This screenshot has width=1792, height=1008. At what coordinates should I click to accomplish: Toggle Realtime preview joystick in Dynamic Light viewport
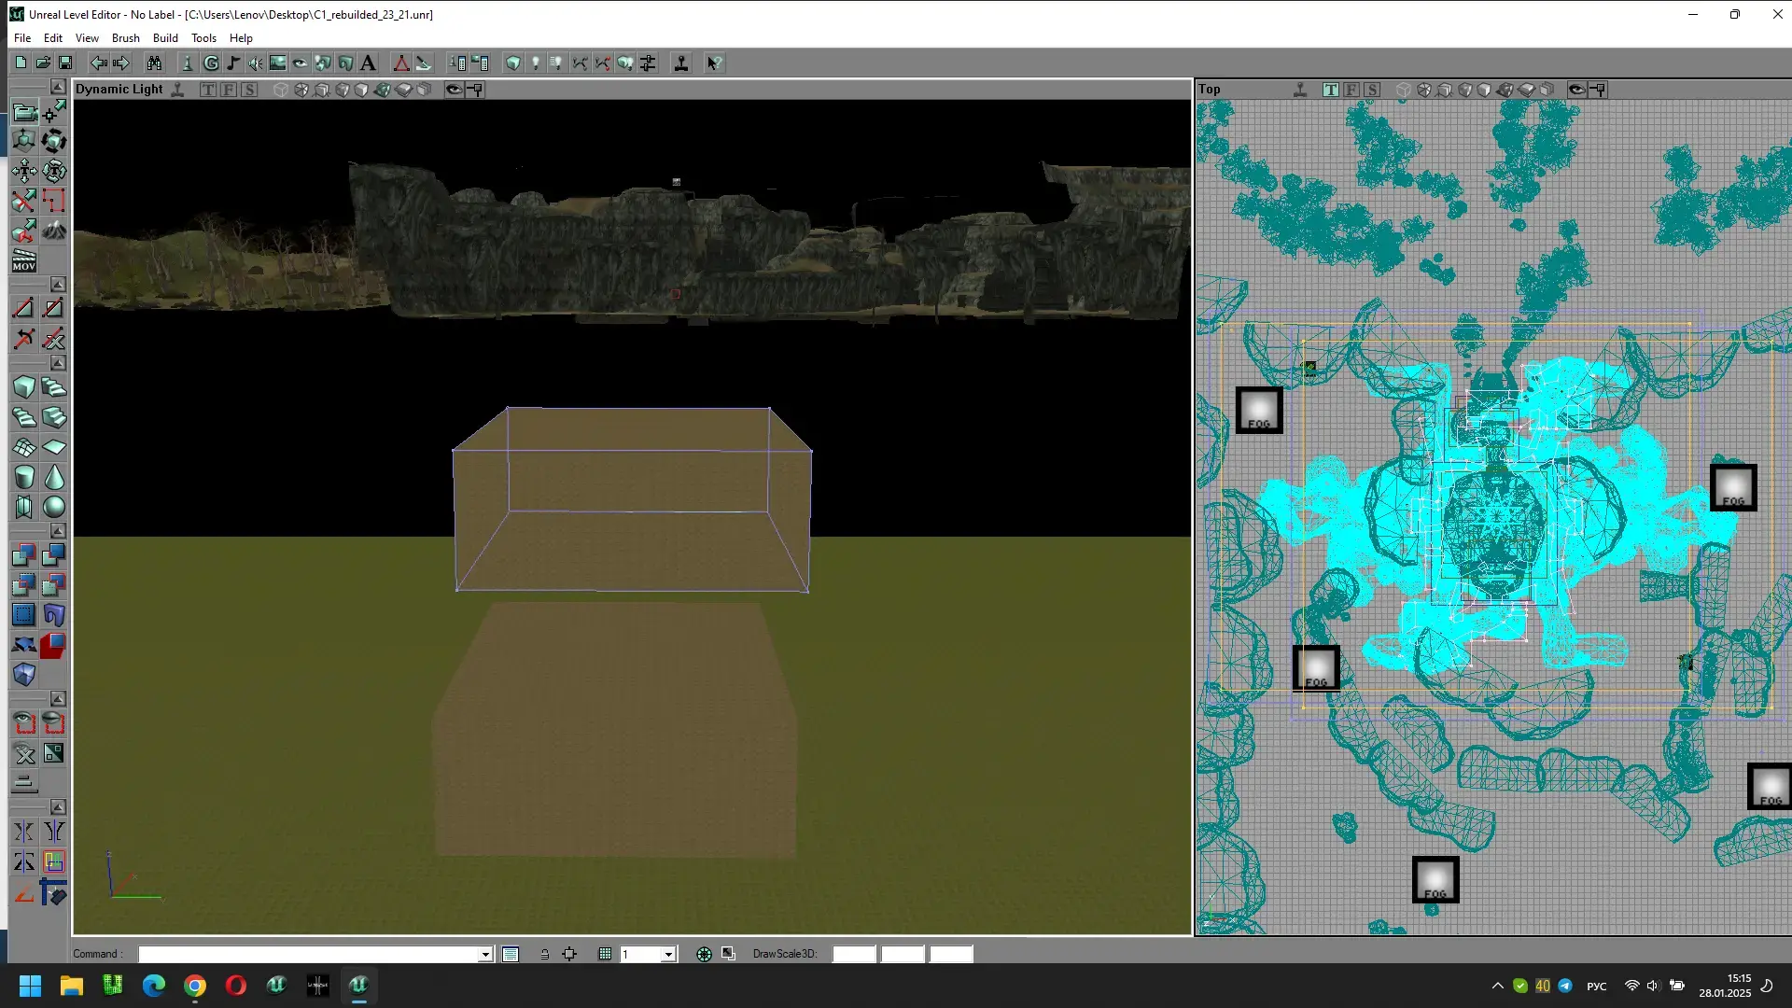pyautogui.click(x=178, y=90)
